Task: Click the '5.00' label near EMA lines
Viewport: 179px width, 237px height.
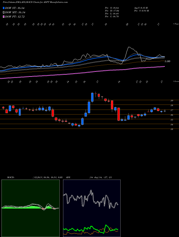Action: tap(167, 61)
